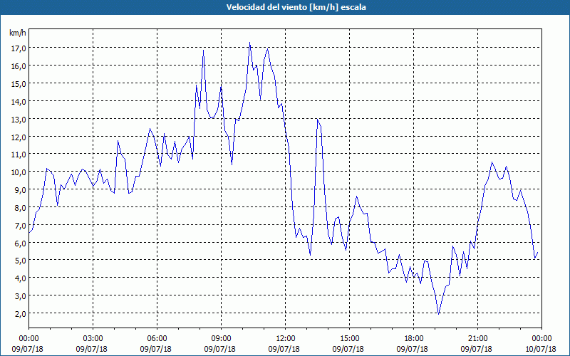Select the 10,0 y-axis label
The image size is (570, 356).
pyautogui.click(x=19, y=172)
